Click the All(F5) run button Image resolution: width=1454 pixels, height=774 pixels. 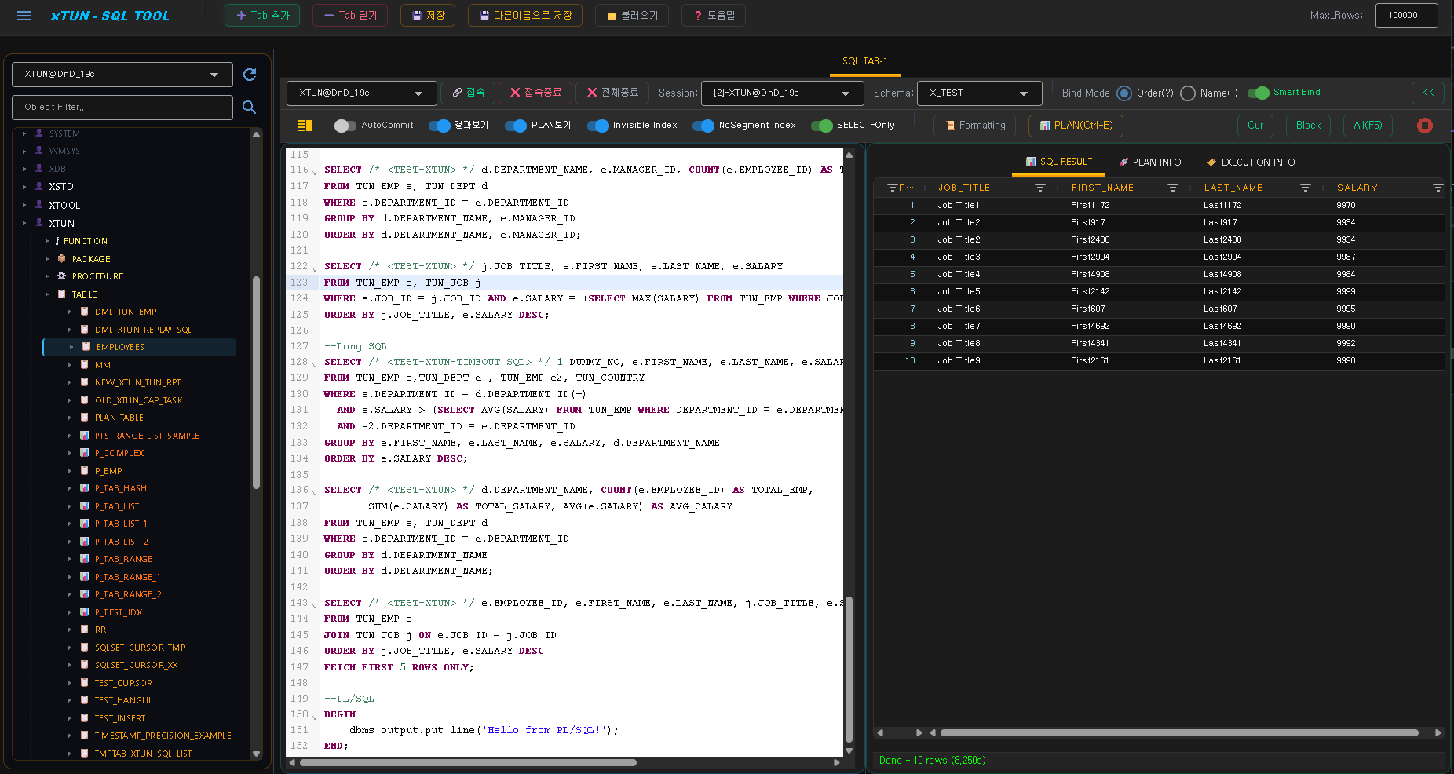1368,126
